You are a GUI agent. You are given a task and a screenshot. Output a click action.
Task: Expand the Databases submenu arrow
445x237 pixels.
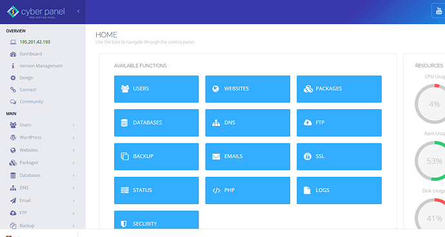[74, 176]
